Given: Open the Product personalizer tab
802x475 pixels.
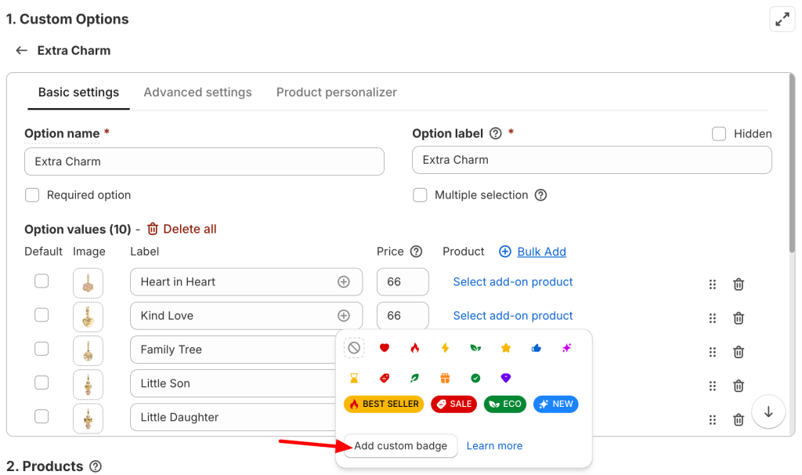Looking at the screenshot, I should pyautogui.click(x=336, y=92).
